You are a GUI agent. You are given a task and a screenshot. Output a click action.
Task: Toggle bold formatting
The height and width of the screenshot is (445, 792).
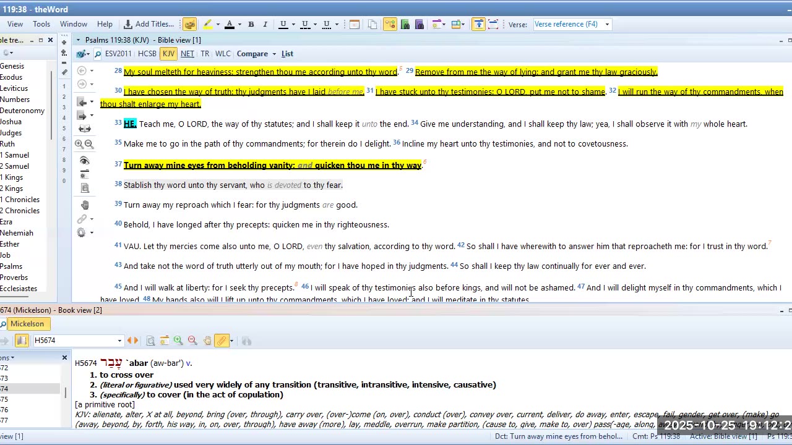pyautogui.click(x=251, y=24)
